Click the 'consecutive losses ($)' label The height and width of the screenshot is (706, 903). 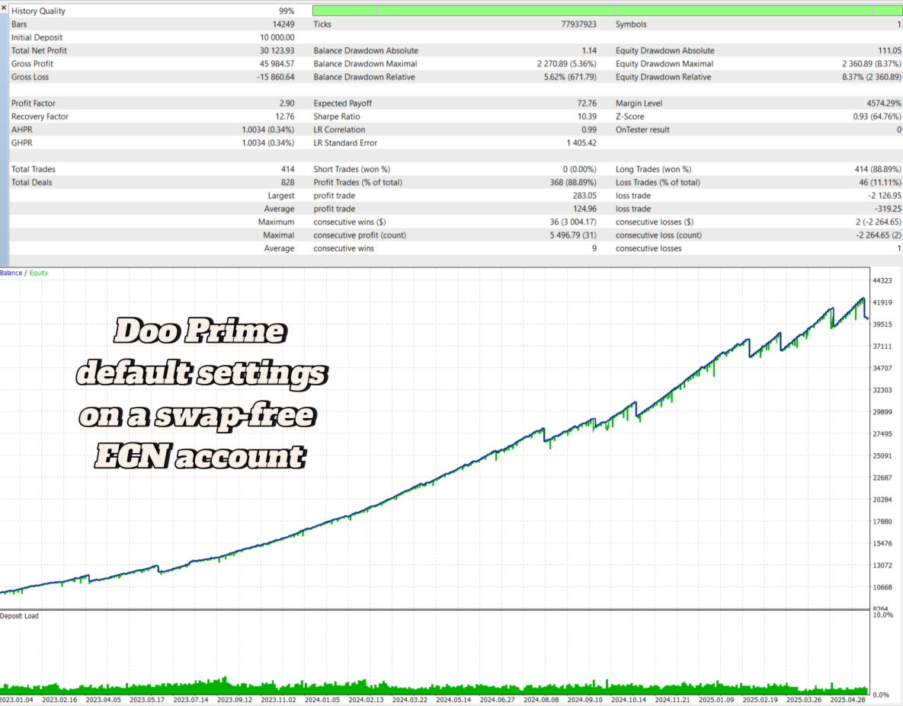(x=655, y=222)
